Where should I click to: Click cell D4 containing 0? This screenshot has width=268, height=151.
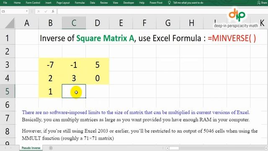coord(98,78)
